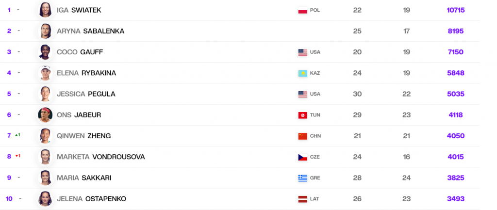Click Iga Swiatek's player photo

[45, 10]
